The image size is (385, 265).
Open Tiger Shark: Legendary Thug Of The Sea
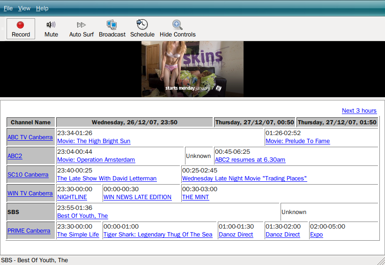pos(158,234)
